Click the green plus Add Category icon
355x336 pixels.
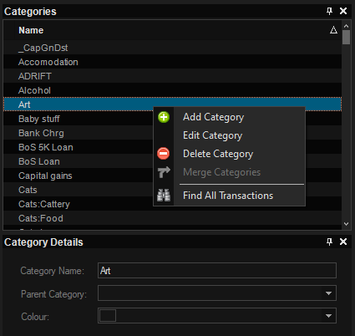click(x=164, y=117)
